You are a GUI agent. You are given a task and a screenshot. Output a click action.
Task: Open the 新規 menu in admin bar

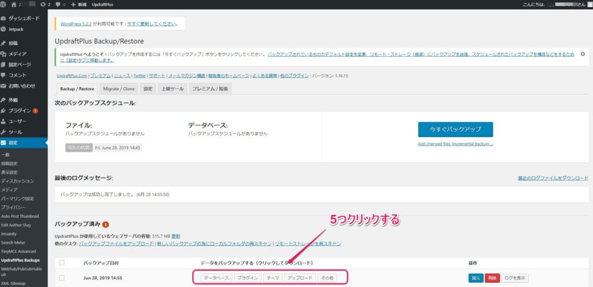point(78,5)
